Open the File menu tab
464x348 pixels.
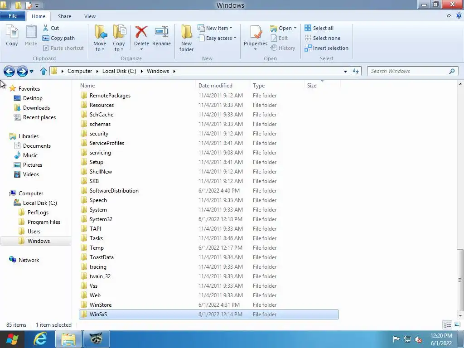click(13, 16)
